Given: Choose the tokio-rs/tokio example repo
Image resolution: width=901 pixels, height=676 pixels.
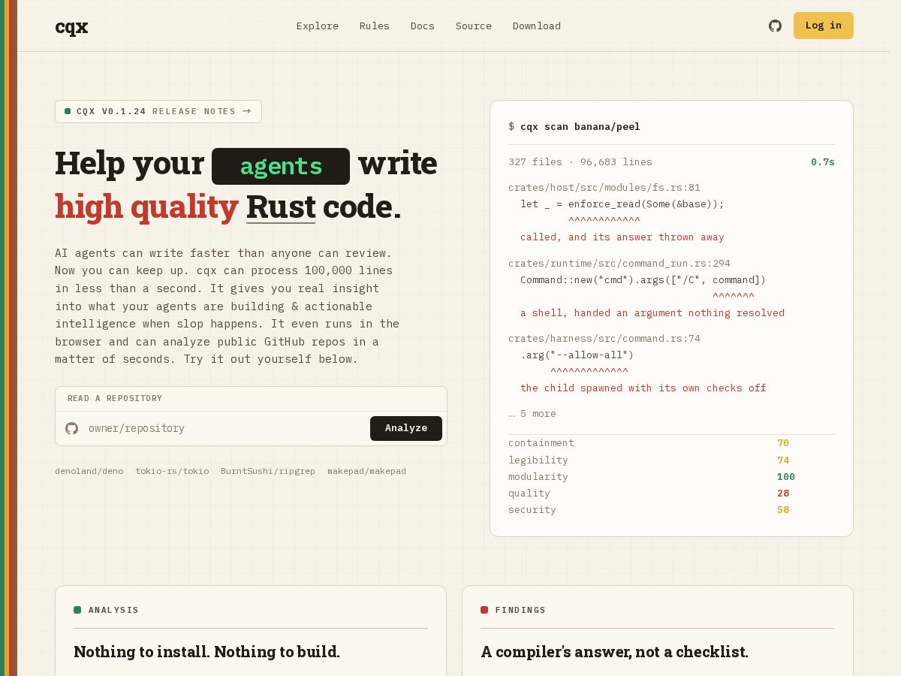Looking at the screenshot, I should pos(172,471).
